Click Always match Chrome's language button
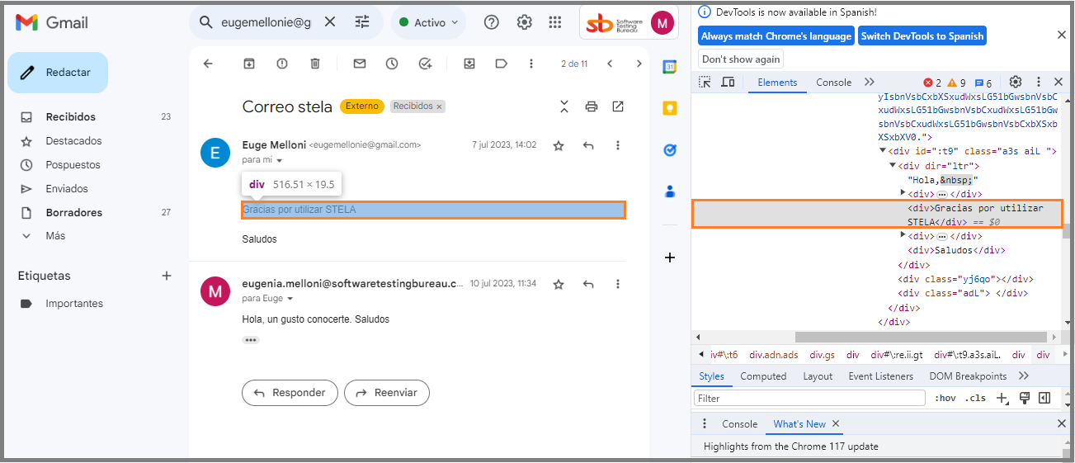The image size is (1075, 463). point(776,36)
